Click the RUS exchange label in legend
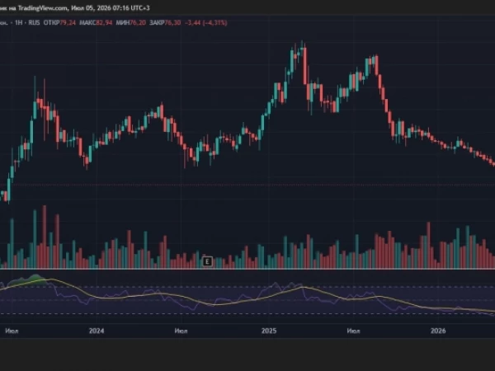Image resolution: width=495 pixels, height=371 pixels. tap(34, 23)
